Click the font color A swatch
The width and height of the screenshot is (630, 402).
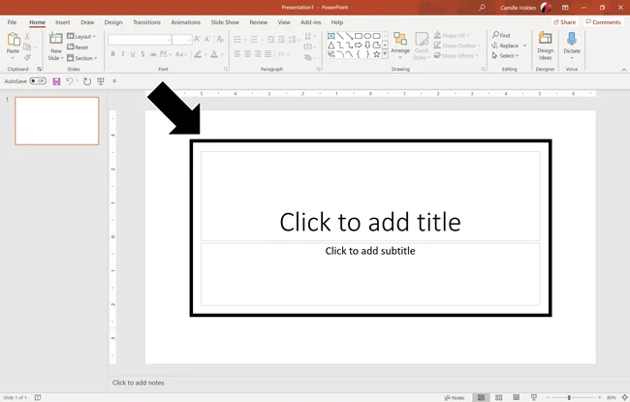tap(214, 54)
